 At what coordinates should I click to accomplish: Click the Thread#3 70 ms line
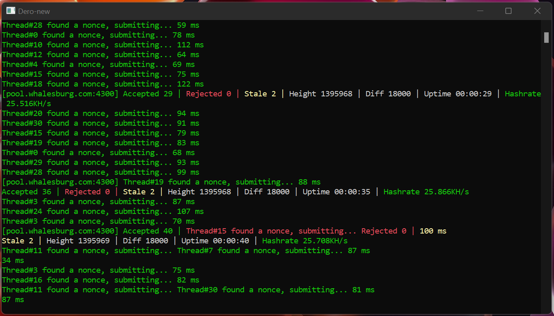(x=98, y=221)
